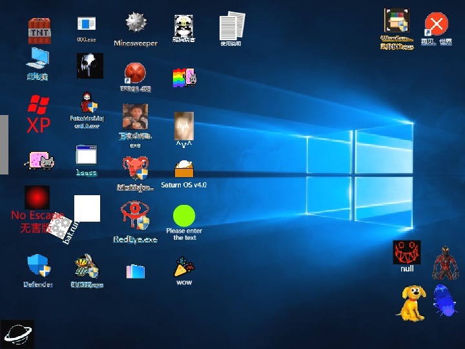Open the ERROR 408 red ball shortcut
Image resolution: width=465 pixels, height=349 pixels.
135,73
